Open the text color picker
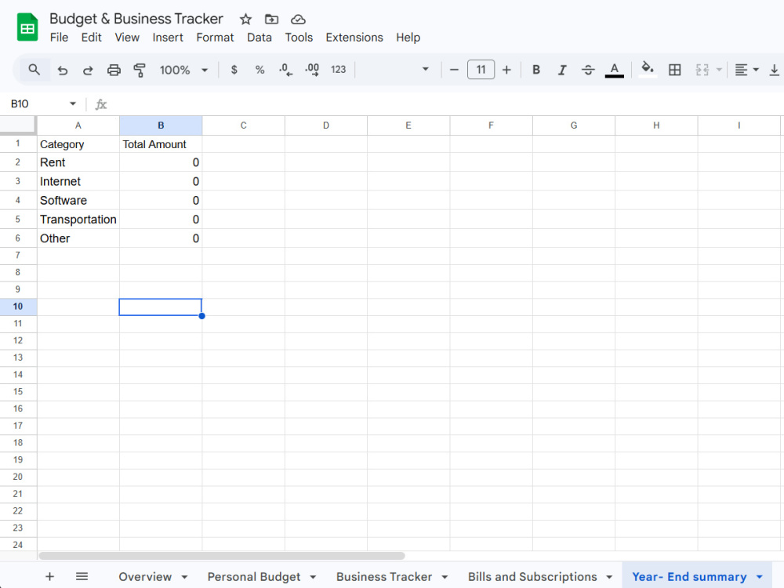The height and width of the screenshot is (588, 784). pyautogui.click(x=615, y=70)
